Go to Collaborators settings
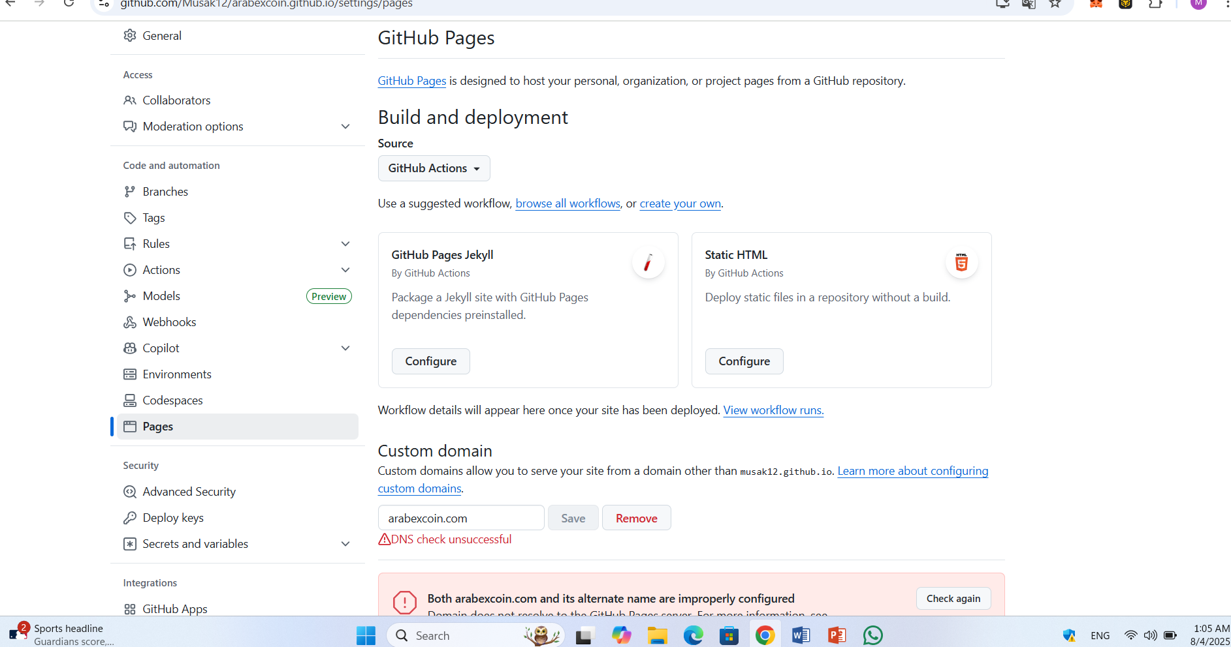1231x647 pixels. (176, 100)
